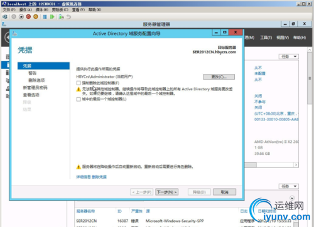This screenshot has width=314, height=227.
Task: Click the grey Start VM toolbar icon
Action: pyautogui.click(x=14, y=17)
